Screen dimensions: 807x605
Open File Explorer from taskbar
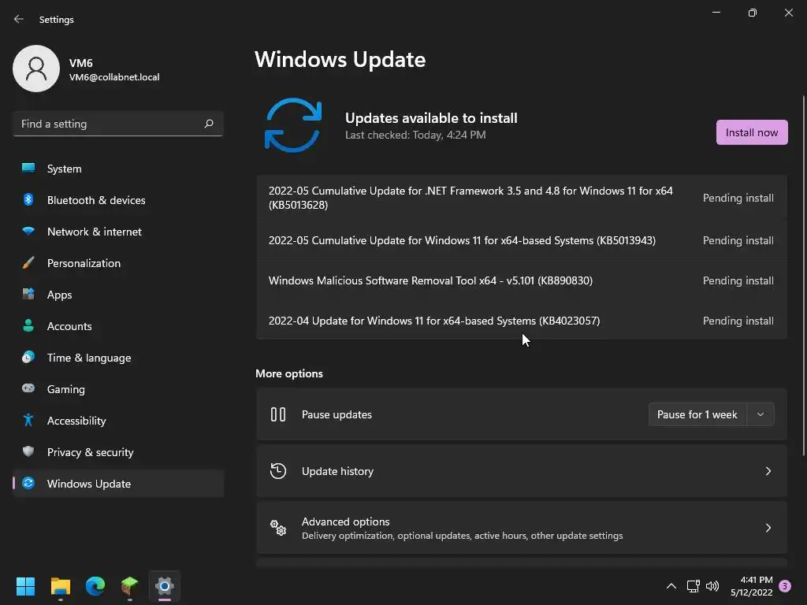pyautogui.click(x=60, y=586)
